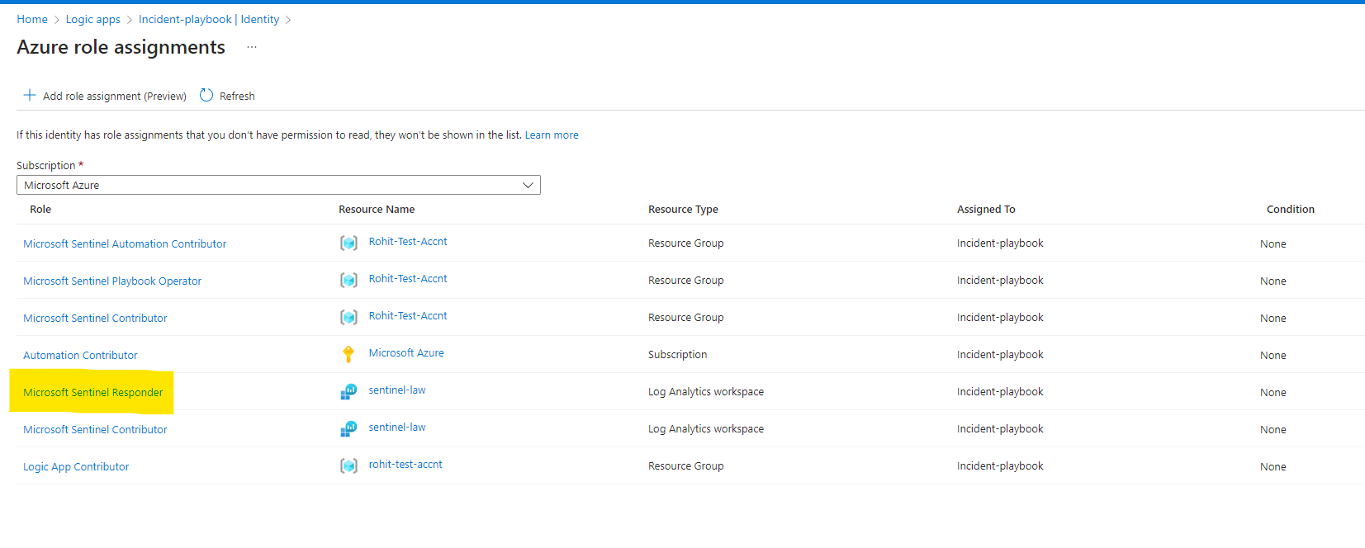Open the Incident-playbook | Identity breadcrumb
1365x548 pixels.
209,19
